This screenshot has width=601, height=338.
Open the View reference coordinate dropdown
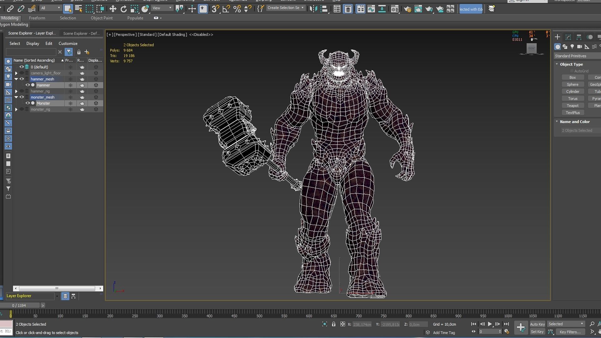162,8
